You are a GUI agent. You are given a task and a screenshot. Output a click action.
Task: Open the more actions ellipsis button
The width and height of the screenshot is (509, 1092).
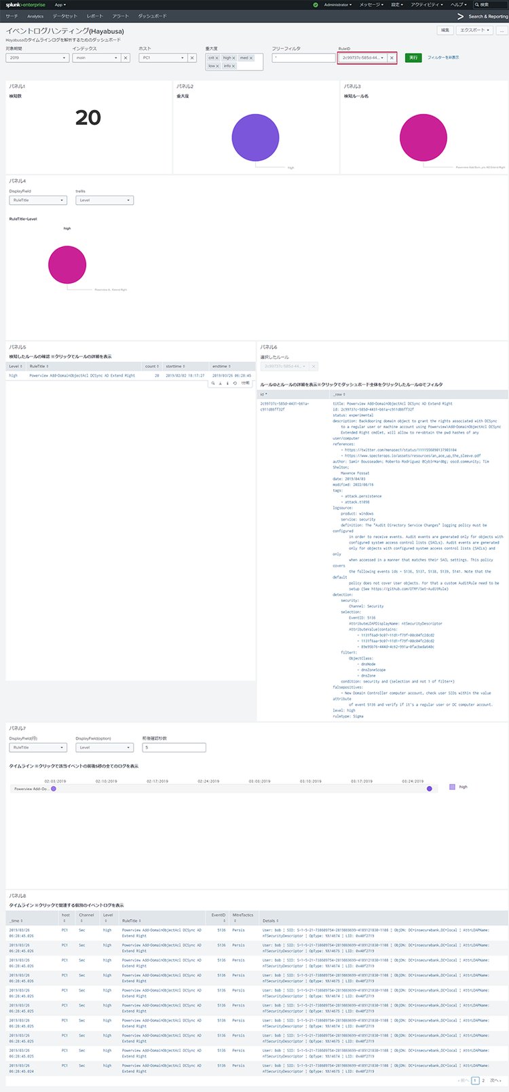(502, 31)
